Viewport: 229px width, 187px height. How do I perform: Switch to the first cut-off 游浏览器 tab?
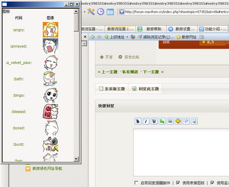93,29
